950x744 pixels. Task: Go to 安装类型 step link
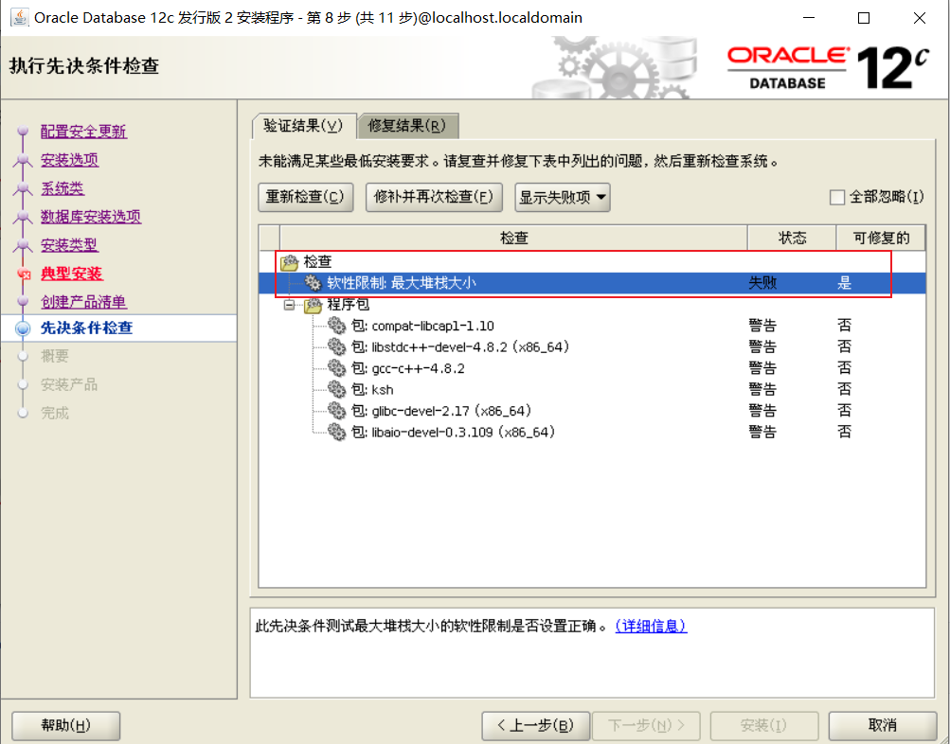pos(70,245)
